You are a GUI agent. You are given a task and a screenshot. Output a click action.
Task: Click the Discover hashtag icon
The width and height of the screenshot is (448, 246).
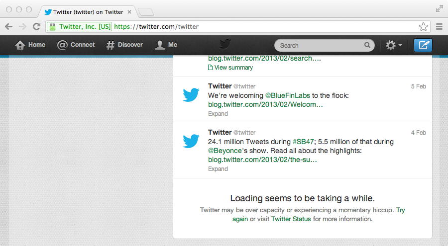111,45
